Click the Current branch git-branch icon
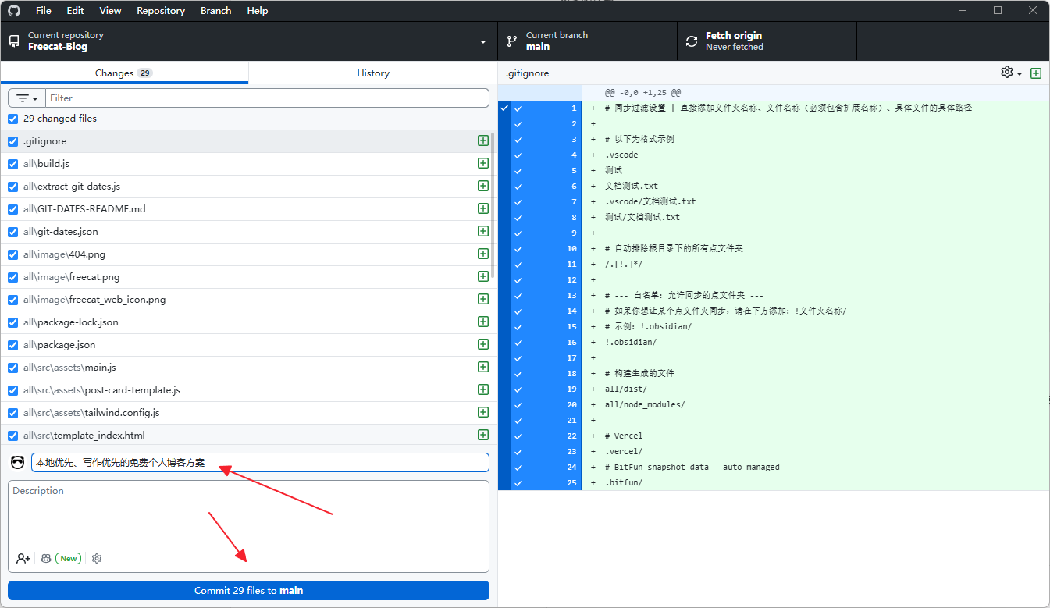Viewport: 1050px width, 608px height. (512, 41)
